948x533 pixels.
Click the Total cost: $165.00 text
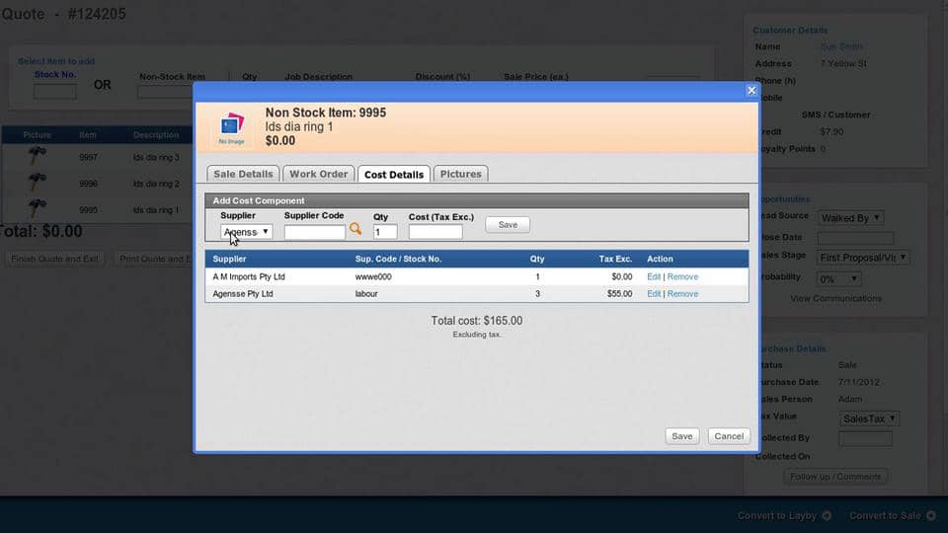point(476,321)
